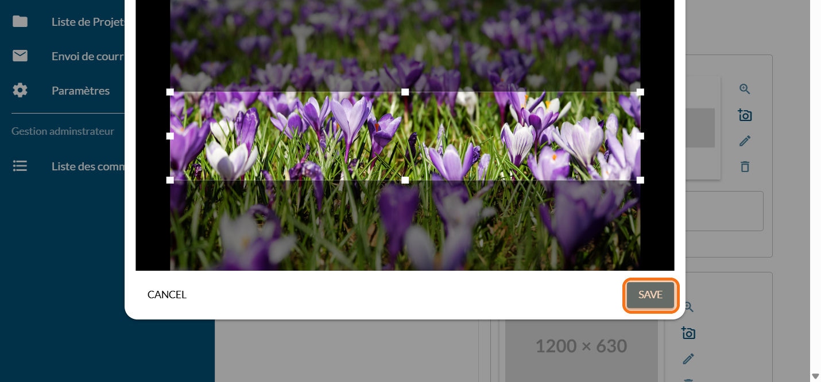Click the bottom-right crop handle
The image size is (821, 382).
tap(641, 180)
